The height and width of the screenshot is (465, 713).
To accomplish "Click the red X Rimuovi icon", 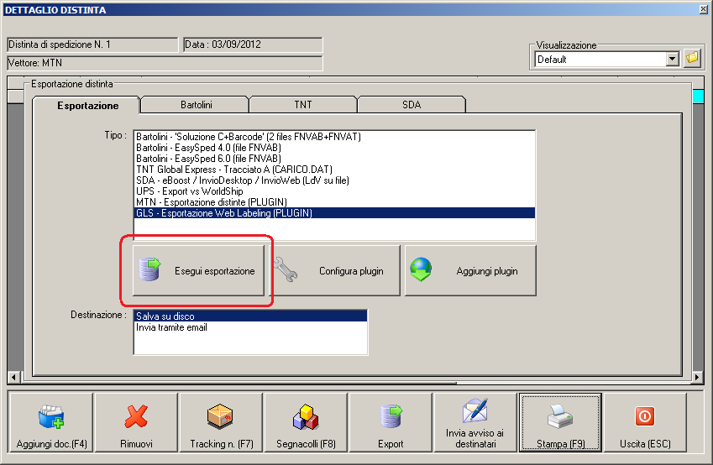I will pyautogui.click(x=136, y=416).
